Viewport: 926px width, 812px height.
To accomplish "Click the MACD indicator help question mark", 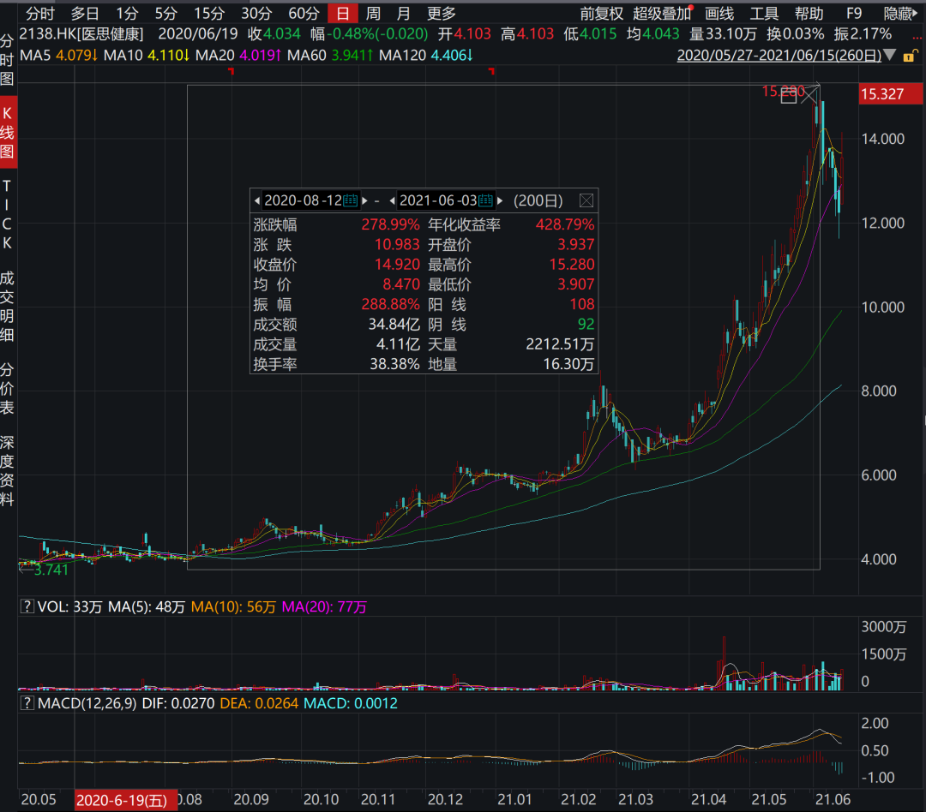I will 27,703.
